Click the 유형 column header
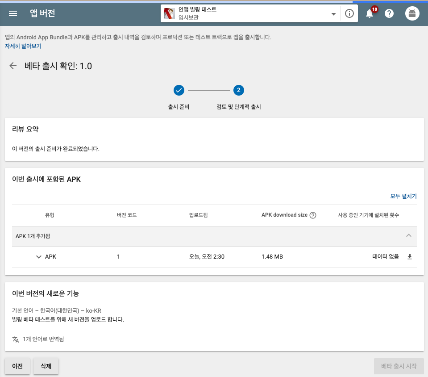428x377 pixels. 50,215
